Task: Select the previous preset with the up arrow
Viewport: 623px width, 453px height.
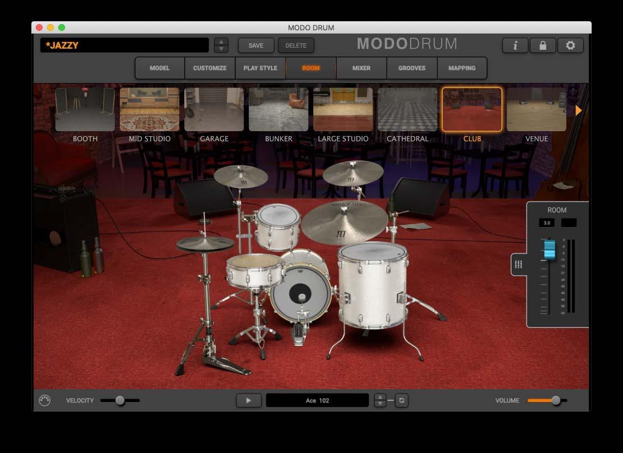Action: pos(221,41)
